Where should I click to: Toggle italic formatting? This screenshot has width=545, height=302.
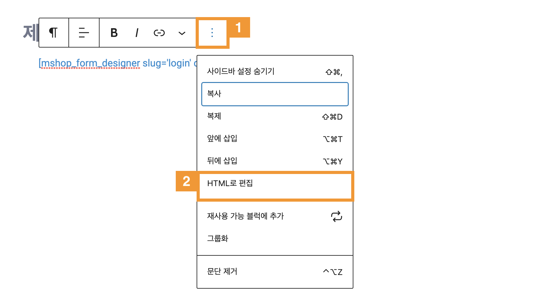[x=137, y=33]
